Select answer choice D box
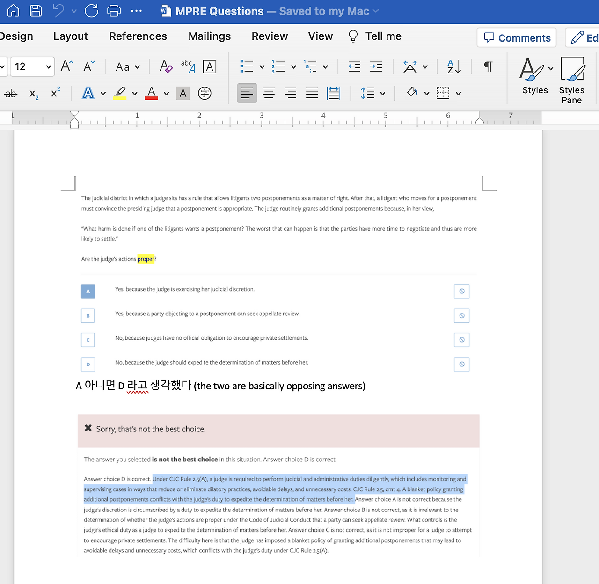Screen dimensions: 599x584 [88, 365]
